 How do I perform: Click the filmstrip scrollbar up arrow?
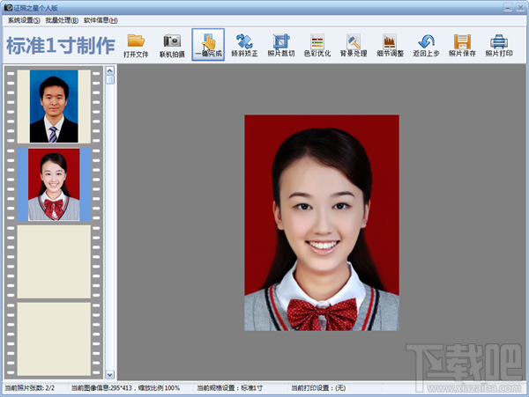coord(110,70)
